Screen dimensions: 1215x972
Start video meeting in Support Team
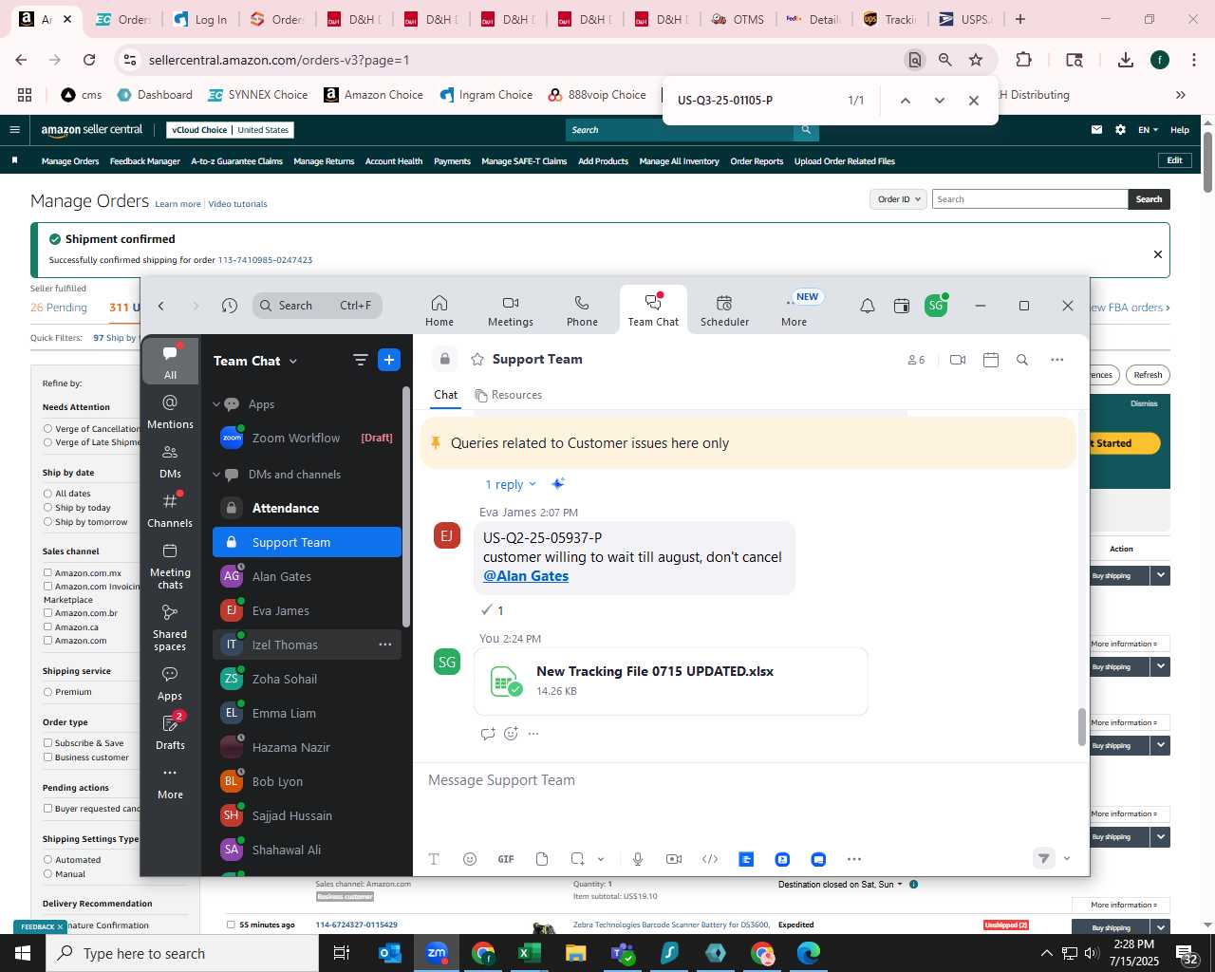click(x=958, y=360)
